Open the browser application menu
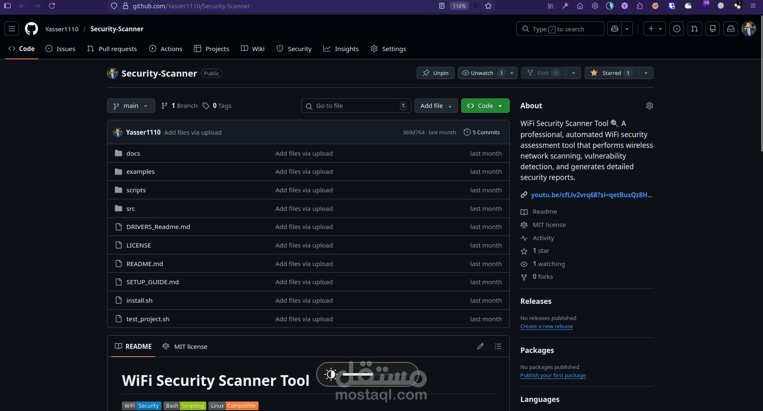 pyautogui.click(x=753, y=6)
